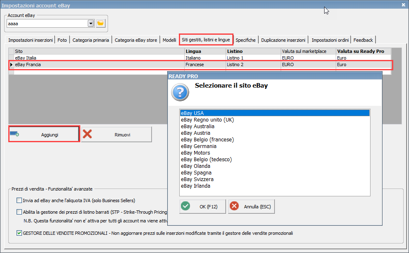Viewport: 409px width, 253px height.
Task: Click the 'Francese' language cell
Action: (x=205, y=64)
